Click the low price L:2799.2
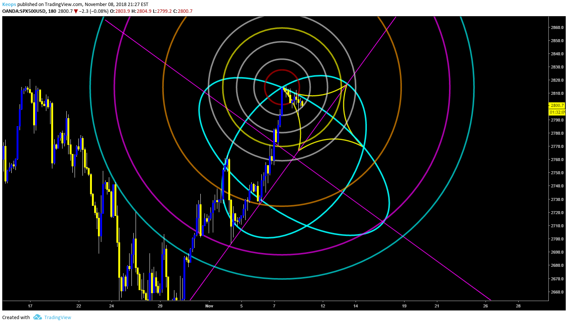The image size is (568, 324). tap(162, 11)
